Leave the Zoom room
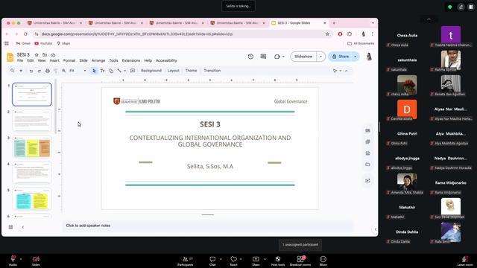Image resolution: width=477 pixels, height=268 pixels. tap(465, 261)
